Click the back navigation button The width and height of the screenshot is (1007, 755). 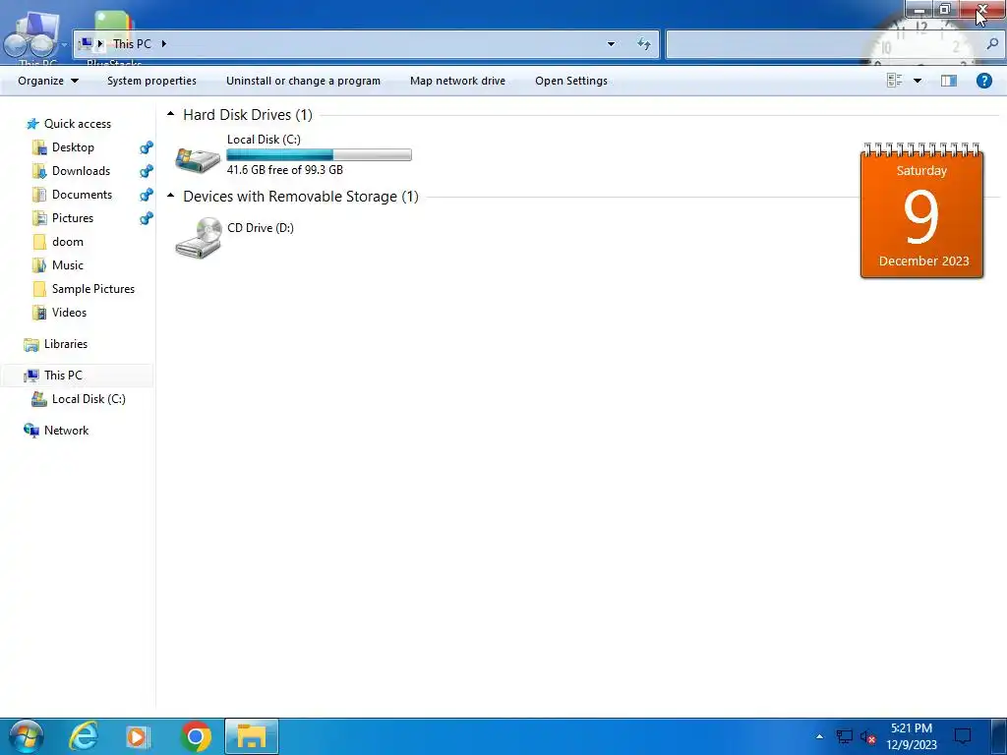click(16, 43)
